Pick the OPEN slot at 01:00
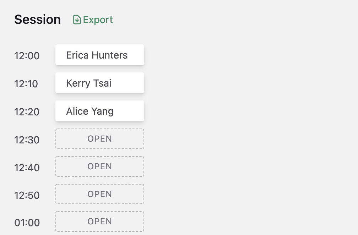 point(100,222)
